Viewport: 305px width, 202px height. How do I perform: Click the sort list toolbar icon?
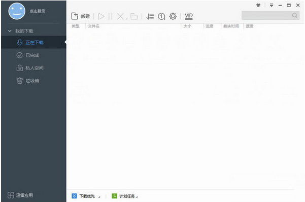(150, 16)
